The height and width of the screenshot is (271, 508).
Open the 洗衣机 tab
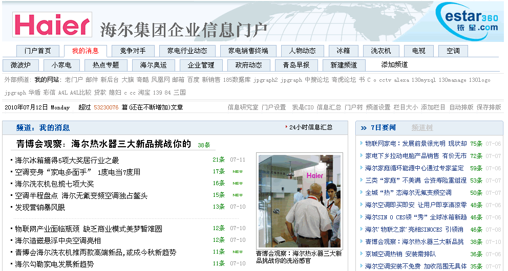point(380,51)
